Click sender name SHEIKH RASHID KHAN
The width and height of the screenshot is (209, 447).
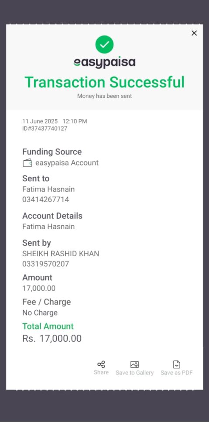(x=61, y=254)
